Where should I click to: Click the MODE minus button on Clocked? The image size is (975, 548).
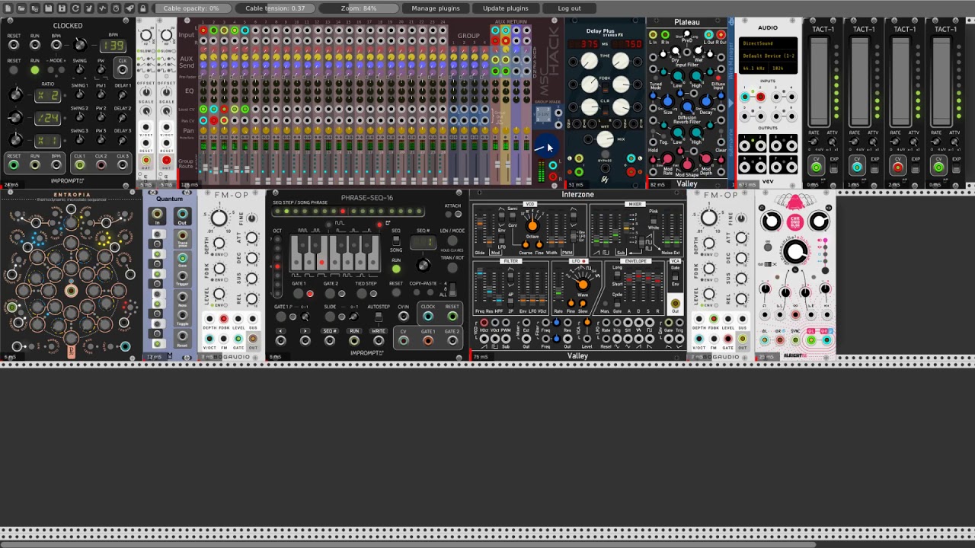52,71
